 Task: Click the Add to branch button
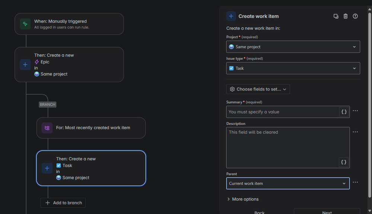[63, 203]
